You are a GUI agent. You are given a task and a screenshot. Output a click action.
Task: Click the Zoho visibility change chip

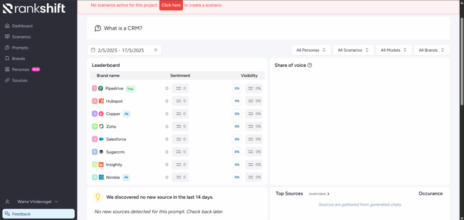[254, 127]
